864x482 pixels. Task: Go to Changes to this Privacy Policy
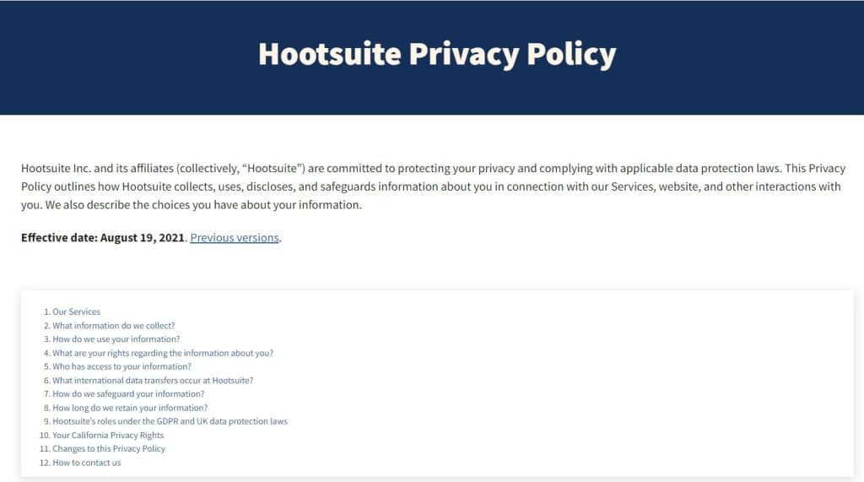click(x=109, y=448)
